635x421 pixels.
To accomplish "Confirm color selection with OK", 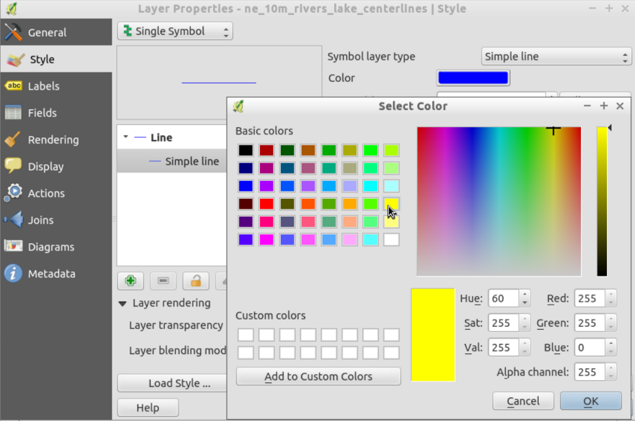I will click(590, 401).
